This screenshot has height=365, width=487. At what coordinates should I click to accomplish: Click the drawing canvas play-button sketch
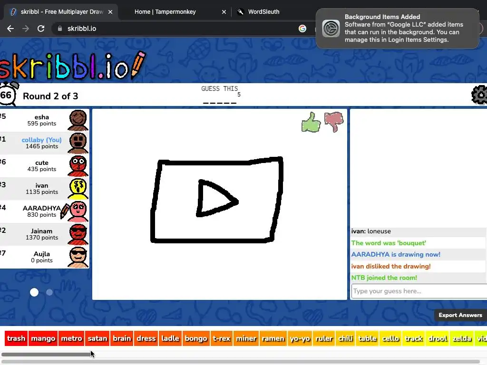pos(217,200)
